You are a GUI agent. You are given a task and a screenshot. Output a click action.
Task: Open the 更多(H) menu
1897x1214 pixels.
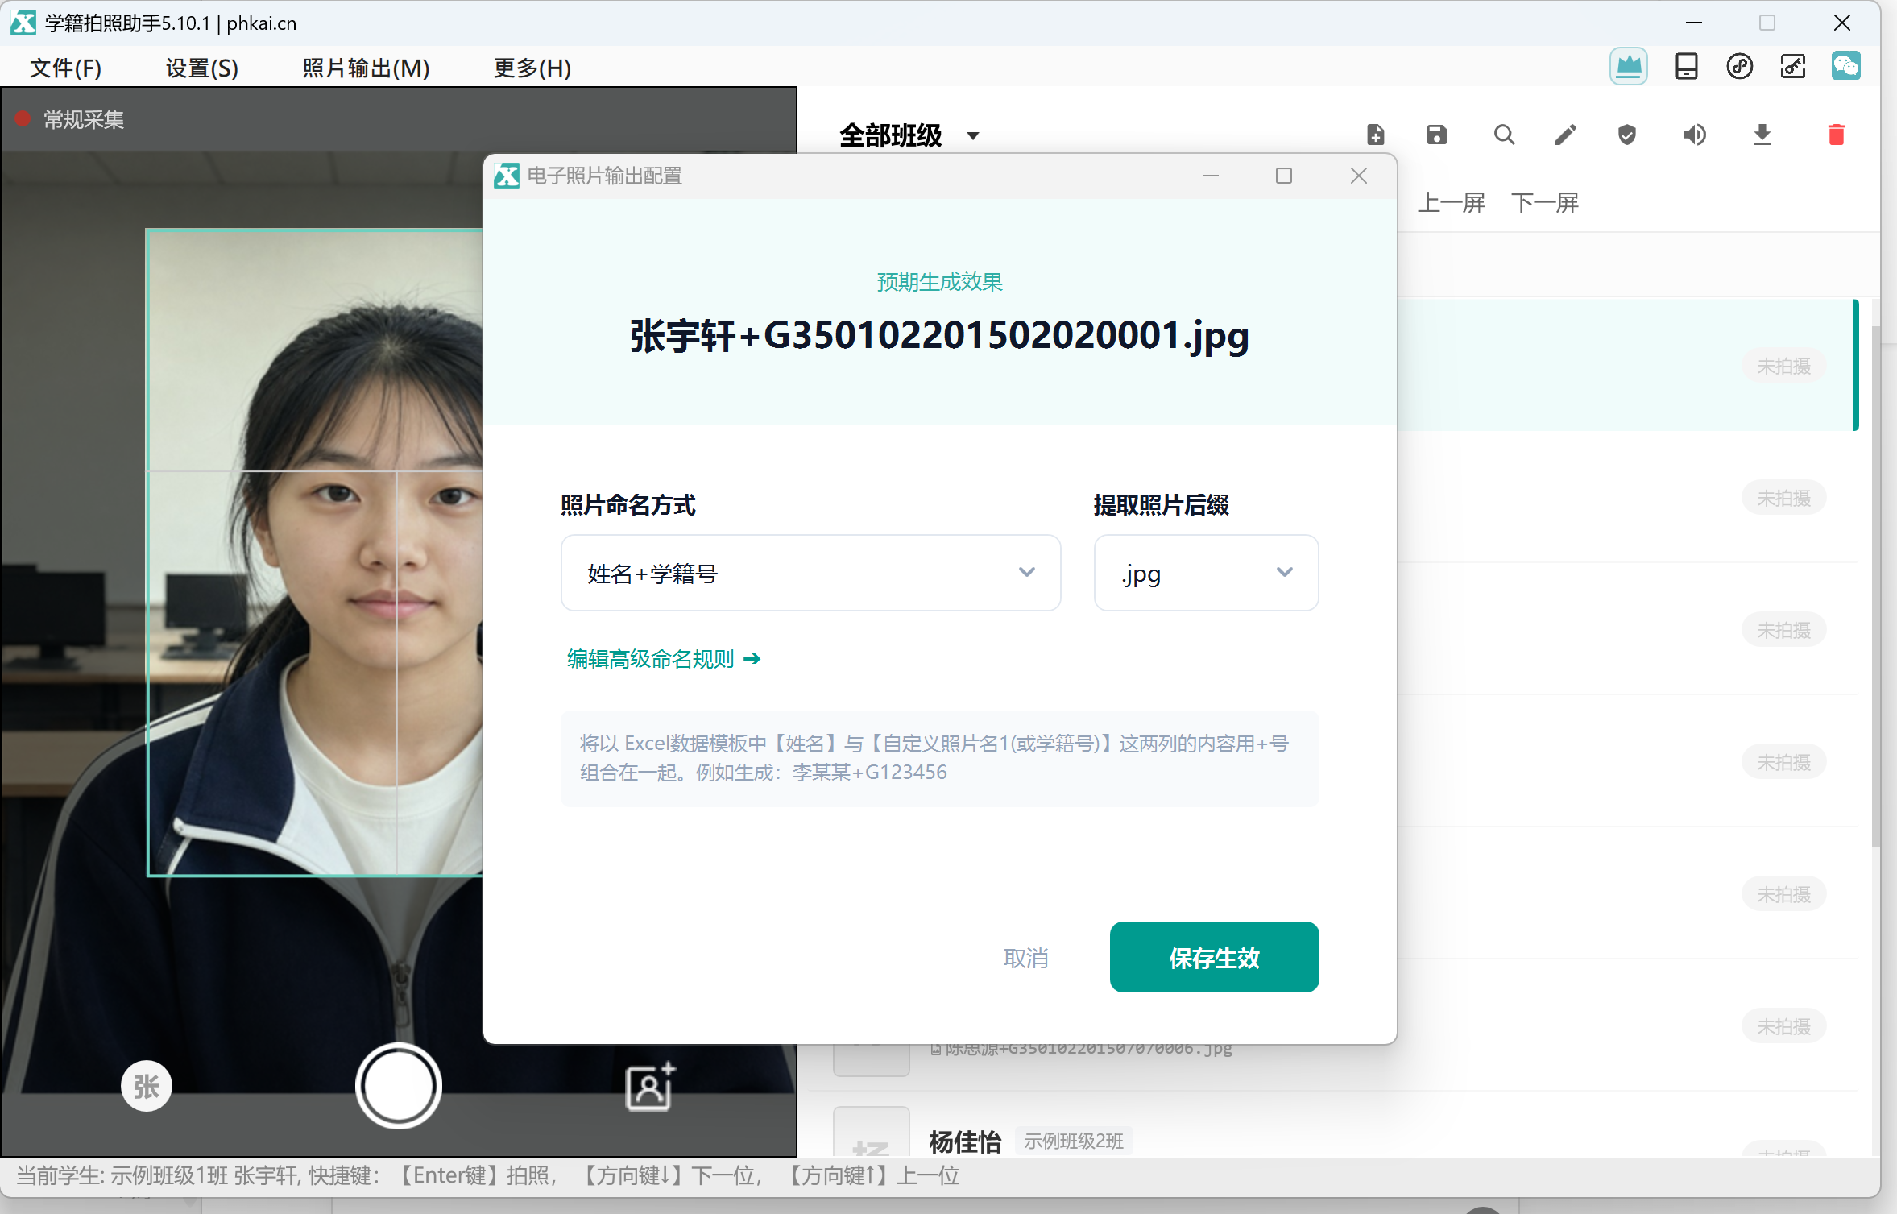pos(532,68)
